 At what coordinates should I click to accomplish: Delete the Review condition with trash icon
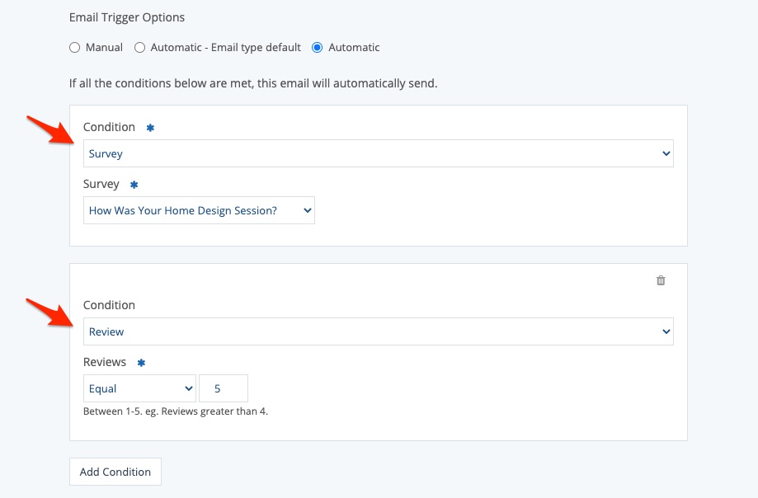coord(661,280)
